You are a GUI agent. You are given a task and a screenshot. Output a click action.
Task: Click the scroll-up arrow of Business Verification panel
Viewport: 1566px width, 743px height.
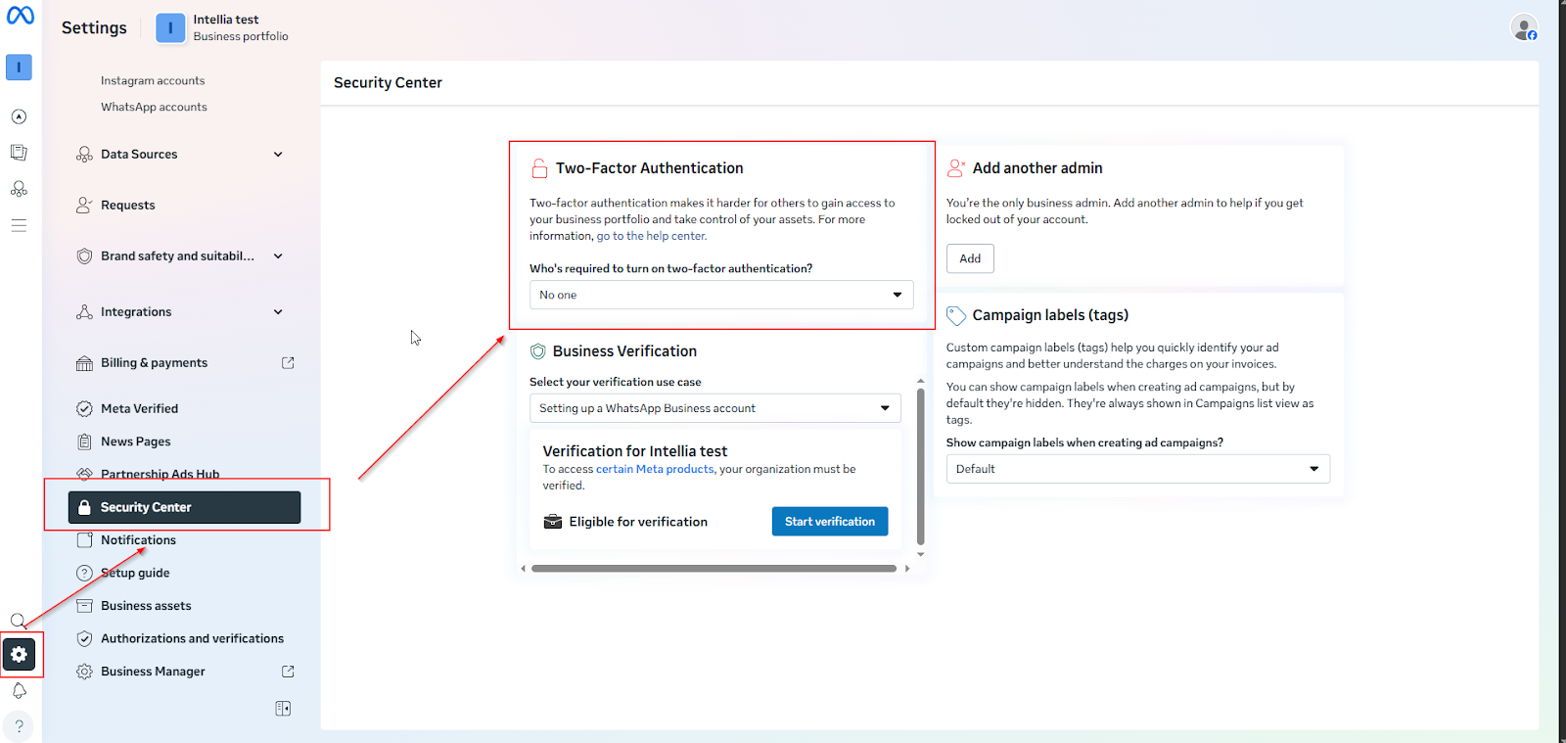click(x=921, y=381)
